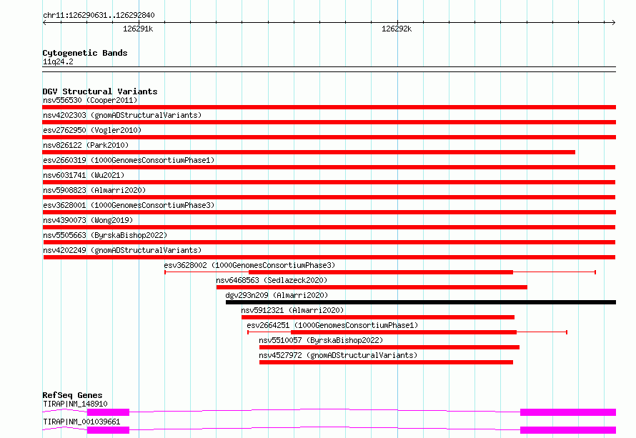This screenshot has height=438, width=636.
Task: Click the left magenta exon of TIRAP|NM_001039661
Action: (x=109, y=430)
